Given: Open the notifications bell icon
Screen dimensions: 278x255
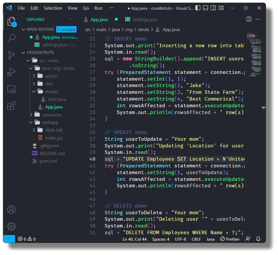Looking at the screenshot, I should (x=258, y=239).
